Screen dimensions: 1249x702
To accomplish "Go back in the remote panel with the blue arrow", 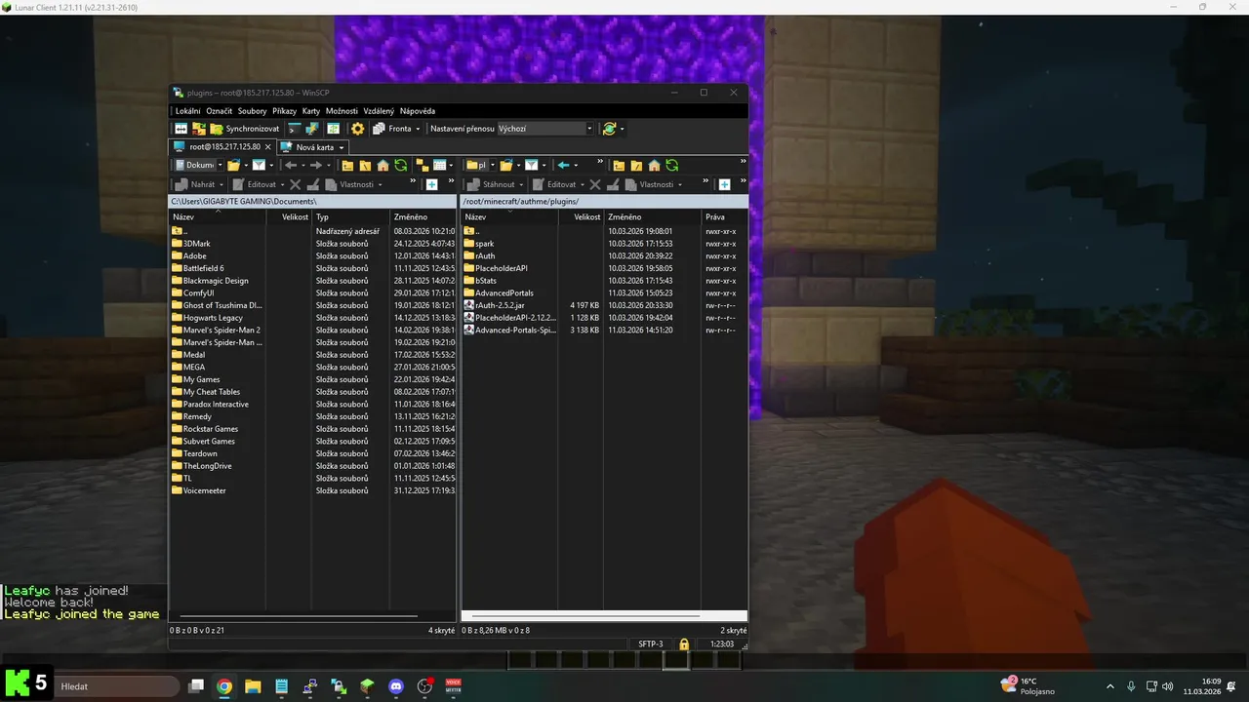I will point(563,165).
